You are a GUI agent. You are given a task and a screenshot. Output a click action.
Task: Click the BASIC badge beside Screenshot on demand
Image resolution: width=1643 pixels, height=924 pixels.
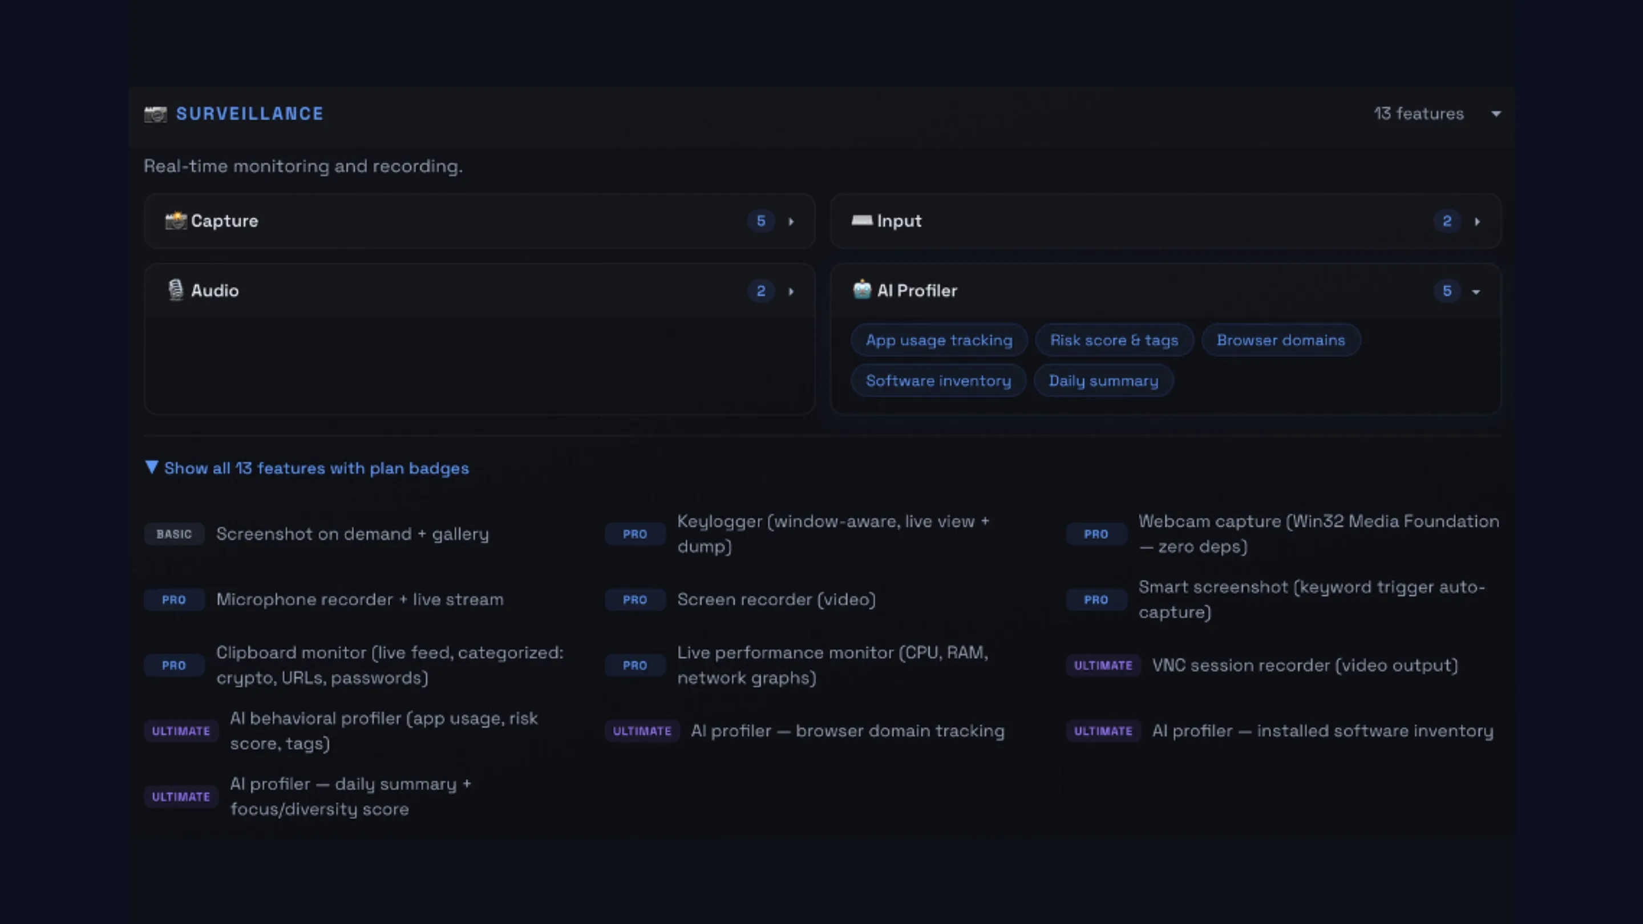point(174,534)
